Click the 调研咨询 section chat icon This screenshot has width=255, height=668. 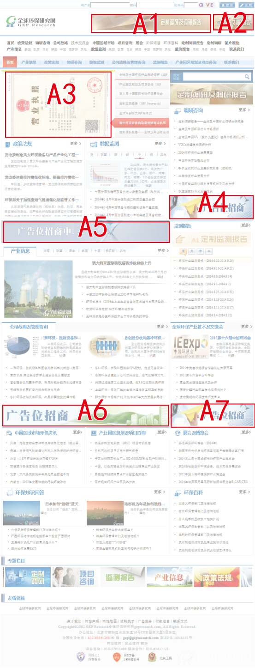tap(178, 111)
